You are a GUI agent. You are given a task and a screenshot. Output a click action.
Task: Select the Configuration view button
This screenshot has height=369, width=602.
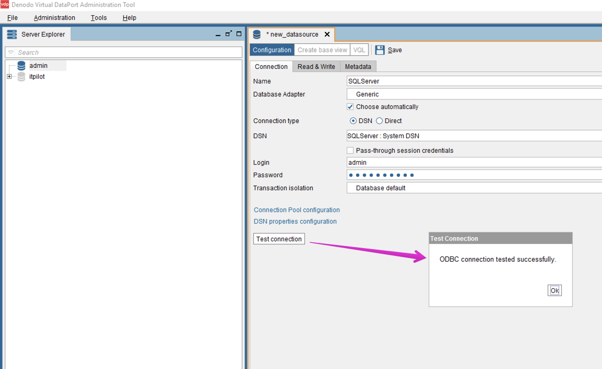tap(272, 50)
